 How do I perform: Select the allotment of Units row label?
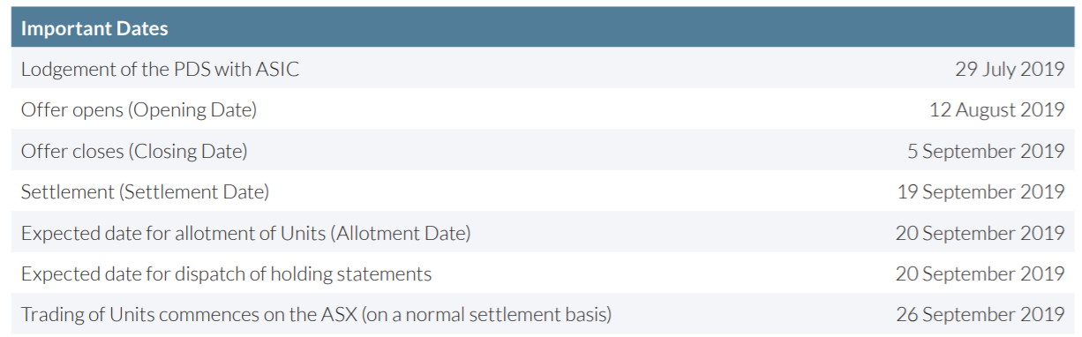[x=246, y=233]
